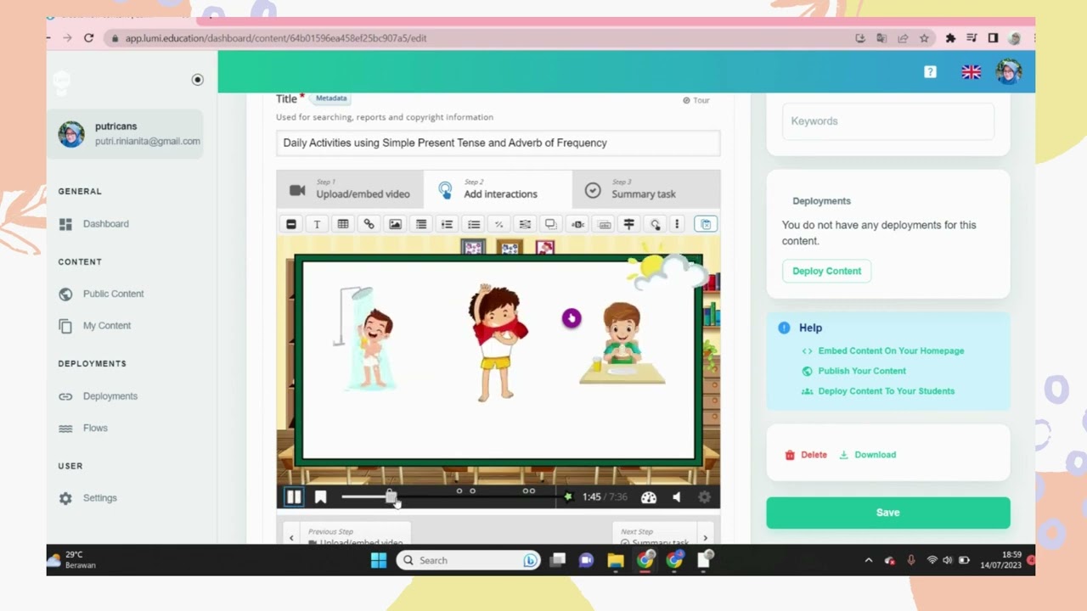Open more interaction types menu

point(677,224)
